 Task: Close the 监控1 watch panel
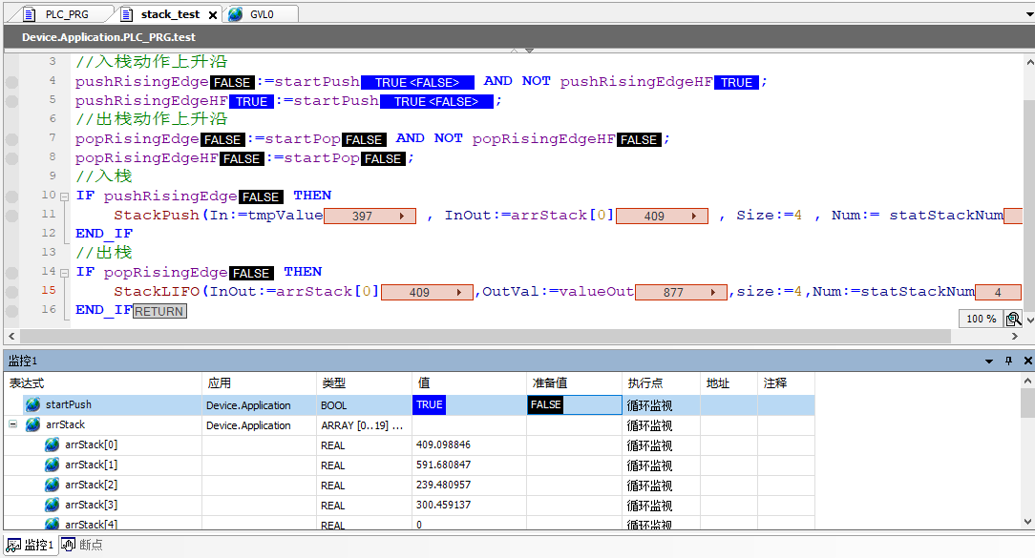point(1027,361)
